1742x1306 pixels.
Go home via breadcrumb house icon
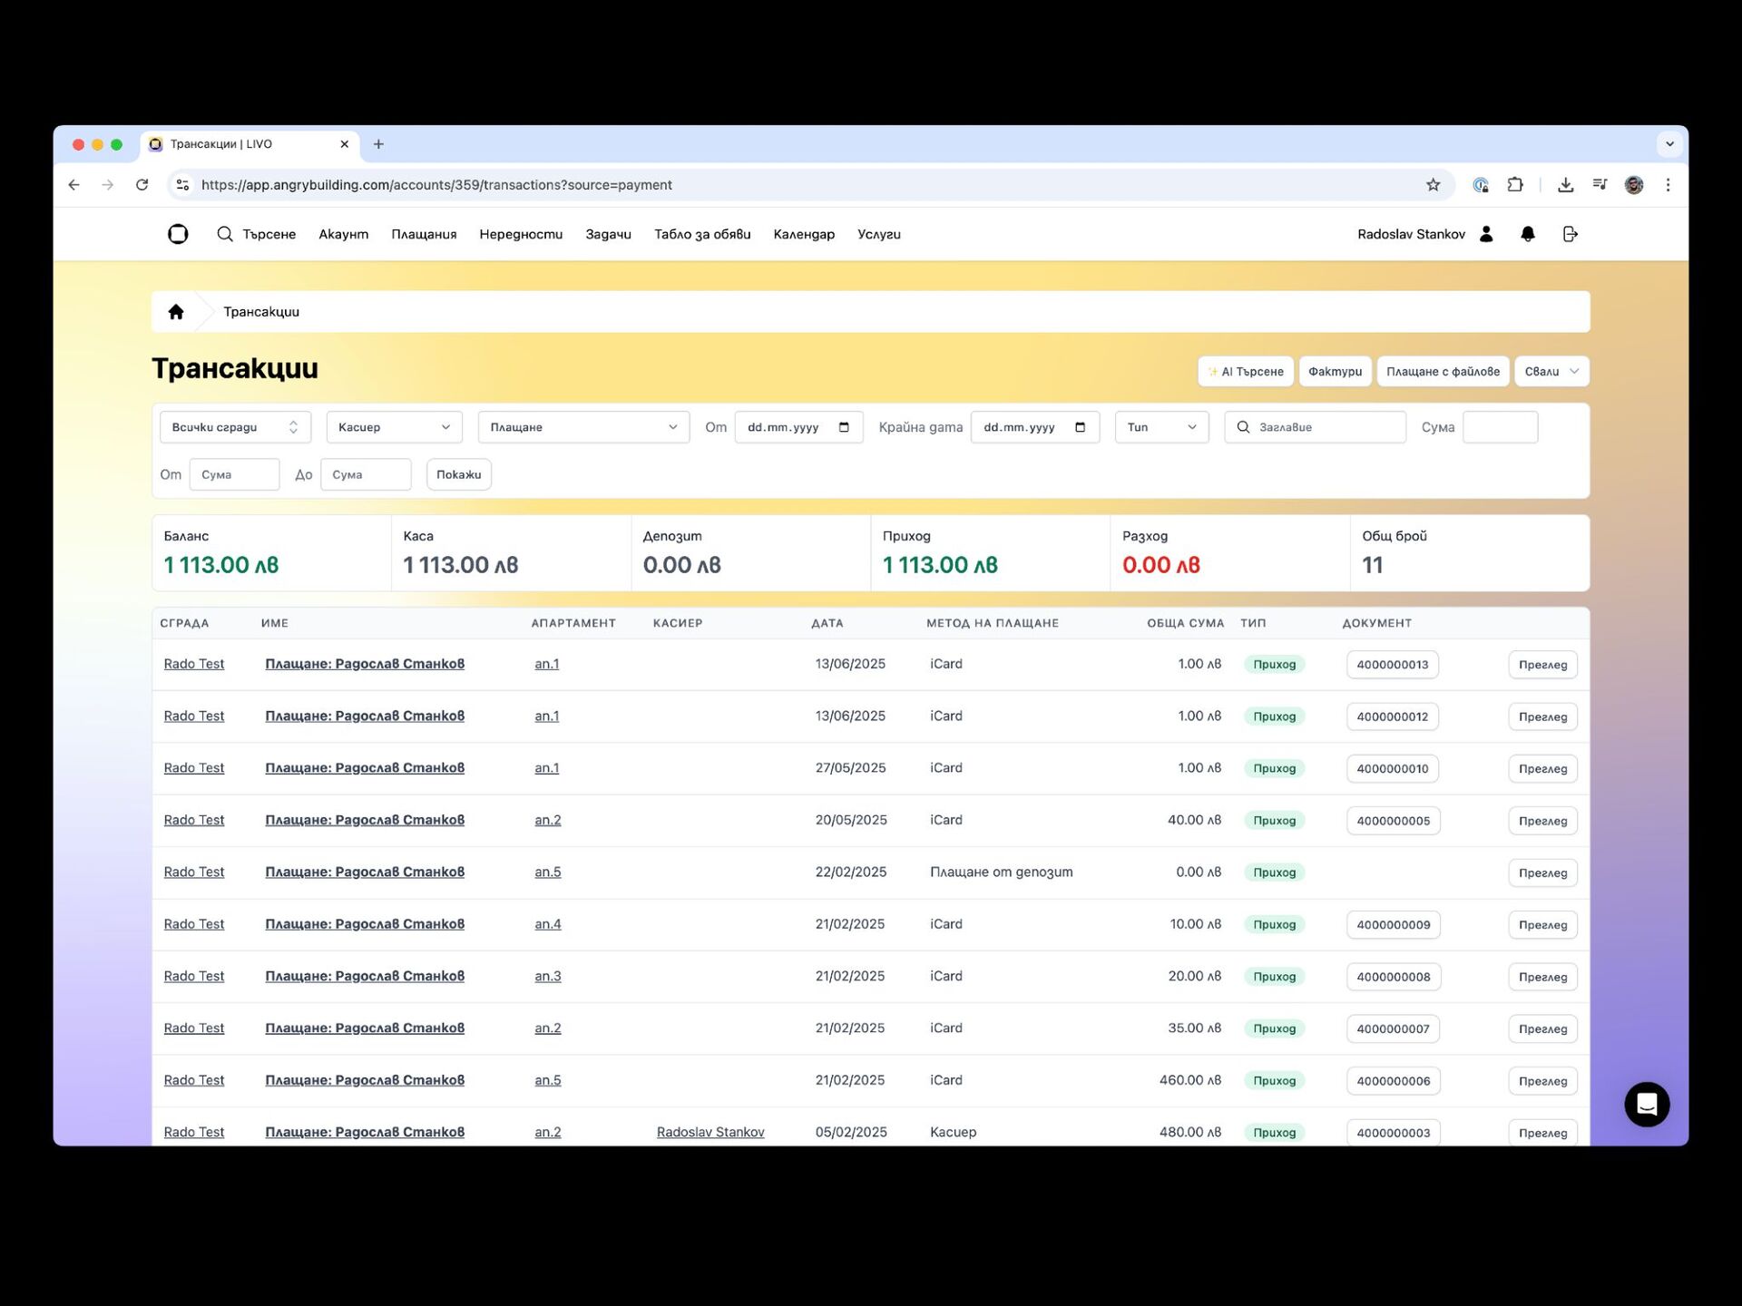(176, 312)
